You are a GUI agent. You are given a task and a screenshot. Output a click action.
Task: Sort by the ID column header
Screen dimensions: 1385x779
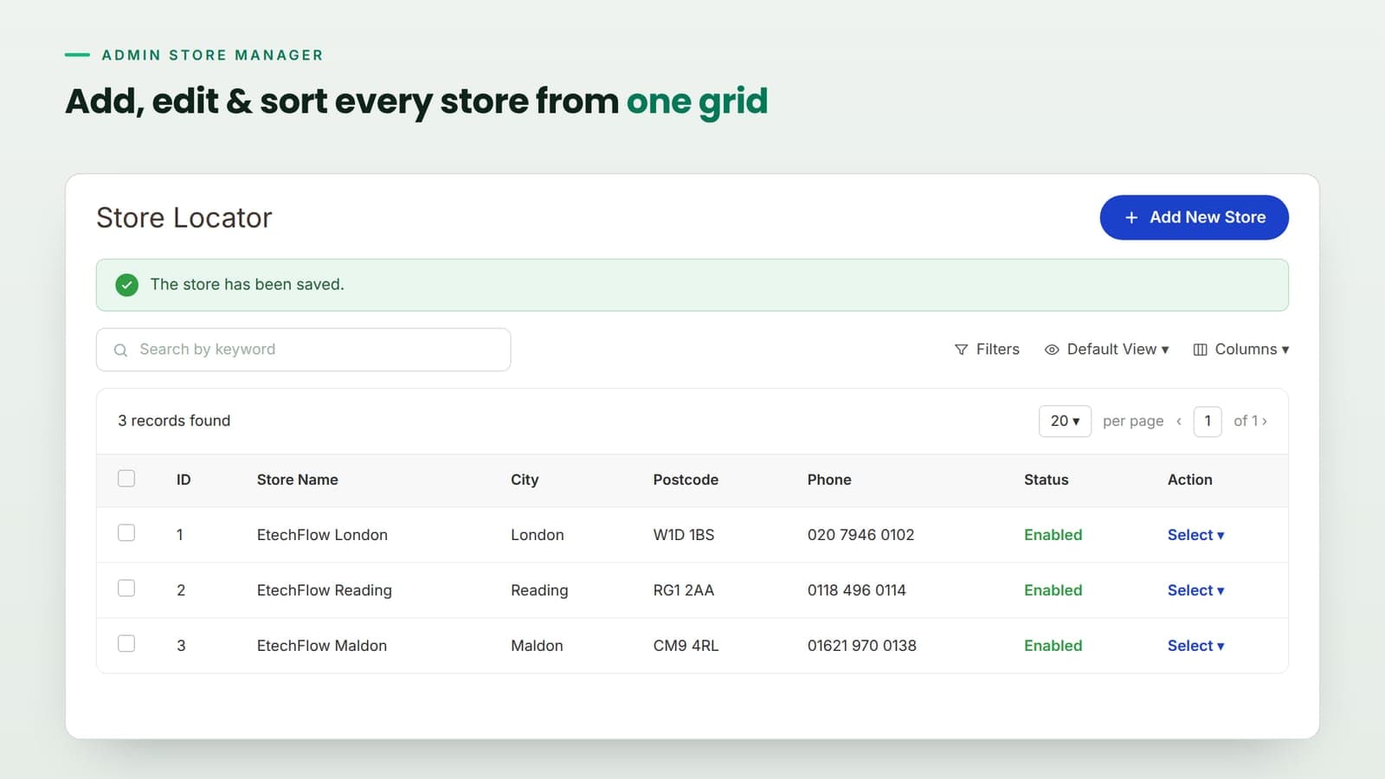(184, 480)
